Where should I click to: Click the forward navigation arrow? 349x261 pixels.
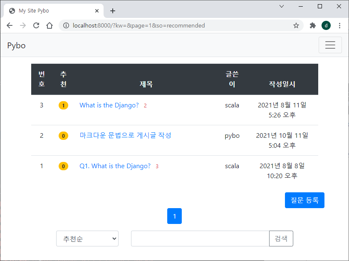[x=23, y=25]
